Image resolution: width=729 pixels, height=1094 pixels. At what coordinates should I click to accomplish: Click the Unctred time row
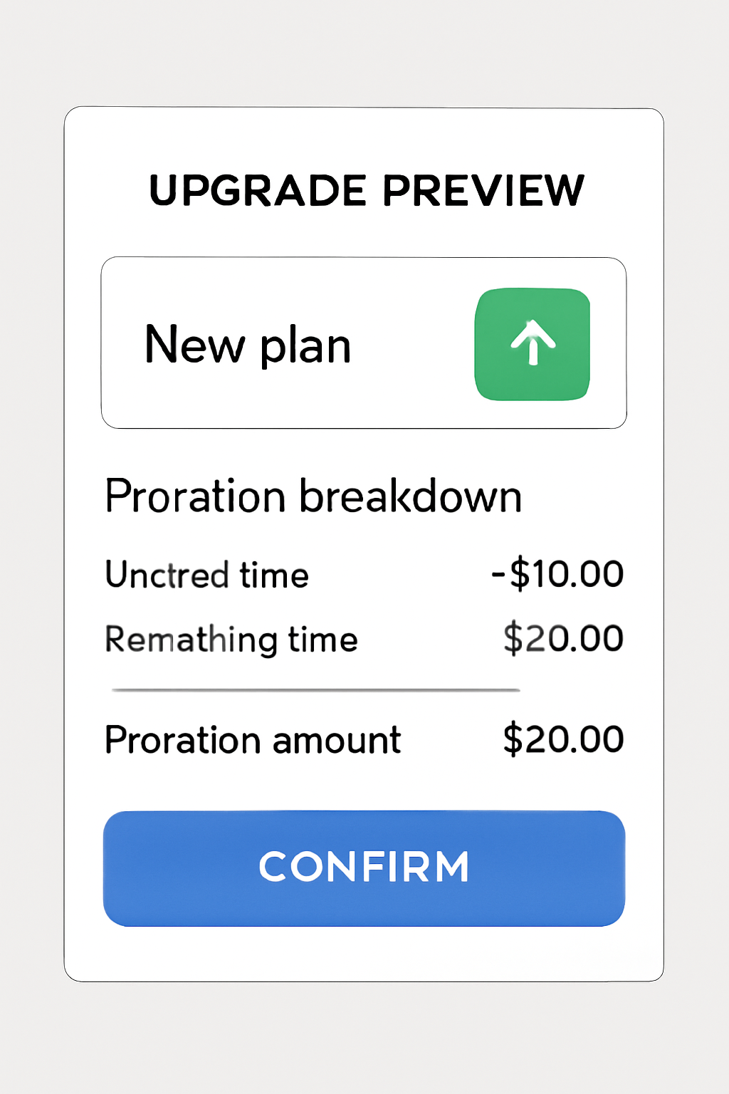pyautogui.click(x=206, y=574)
